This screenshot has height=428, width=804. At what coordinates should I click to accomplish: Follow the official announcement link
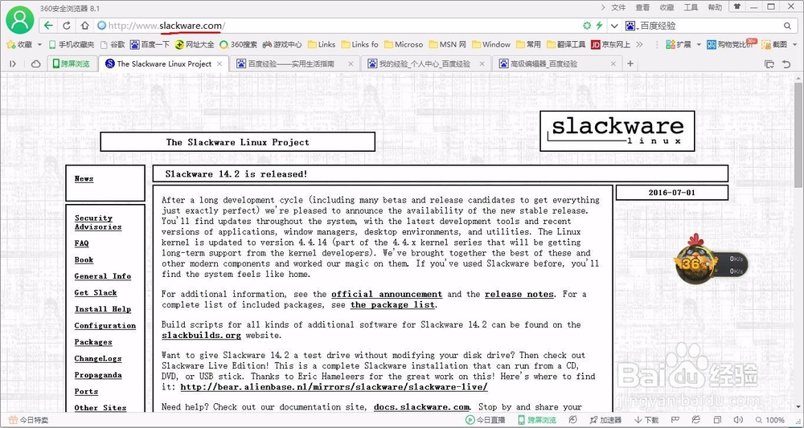387,295
